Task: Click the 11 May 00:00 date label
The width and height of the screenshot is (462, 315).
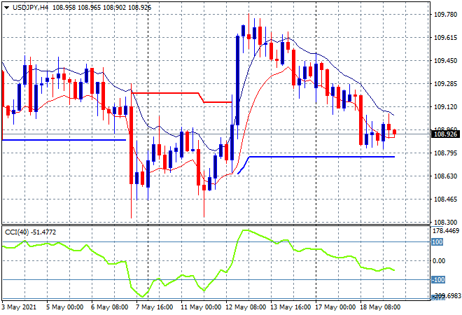Action: pyautogui.click(x=201, y=307)
